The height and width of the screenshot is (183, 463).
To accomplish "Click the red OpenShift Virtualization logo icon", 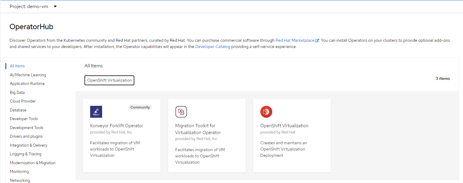I will click(x=266, y=112).
